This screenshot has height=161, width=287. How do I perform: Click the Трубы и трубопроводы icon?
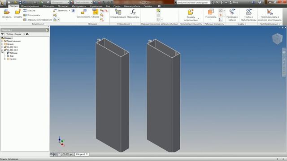pyautogui.click(x=248, y=12)
